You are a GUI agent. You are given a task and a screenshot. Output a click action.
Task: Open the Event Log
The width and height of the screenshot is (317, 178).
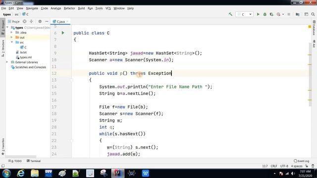[302, 161]
